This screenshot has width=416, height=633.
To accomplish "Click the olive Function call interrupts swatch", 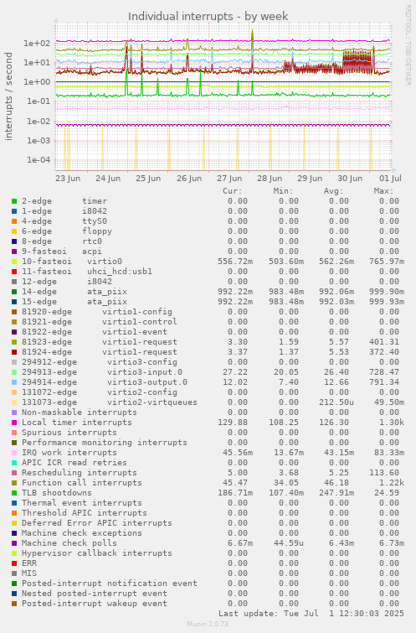I will [x=14, y=483].
